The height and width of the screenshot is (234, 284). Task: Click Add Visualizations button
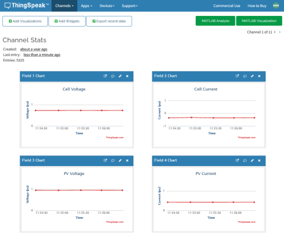25,21
